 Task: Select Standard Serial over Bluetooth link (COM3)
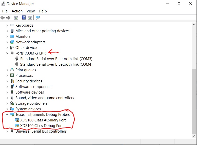pyautogui.click(x=56, y=59)
